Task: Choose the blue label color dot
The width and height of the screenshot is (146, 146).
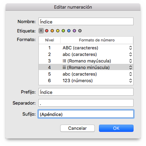Action: tap(69, 31)
